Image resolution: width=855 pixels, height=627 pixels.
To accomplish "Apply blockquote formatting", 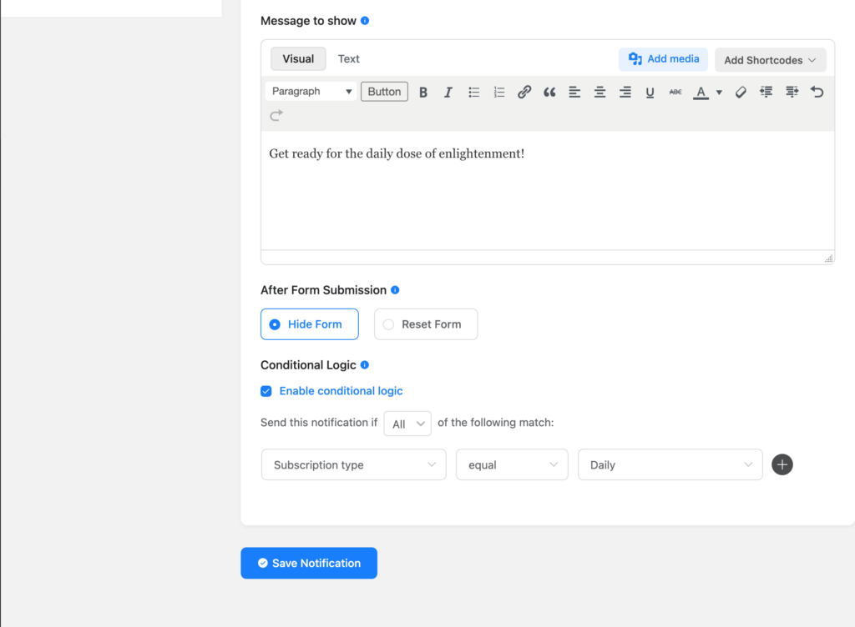I will coord(549,92).
